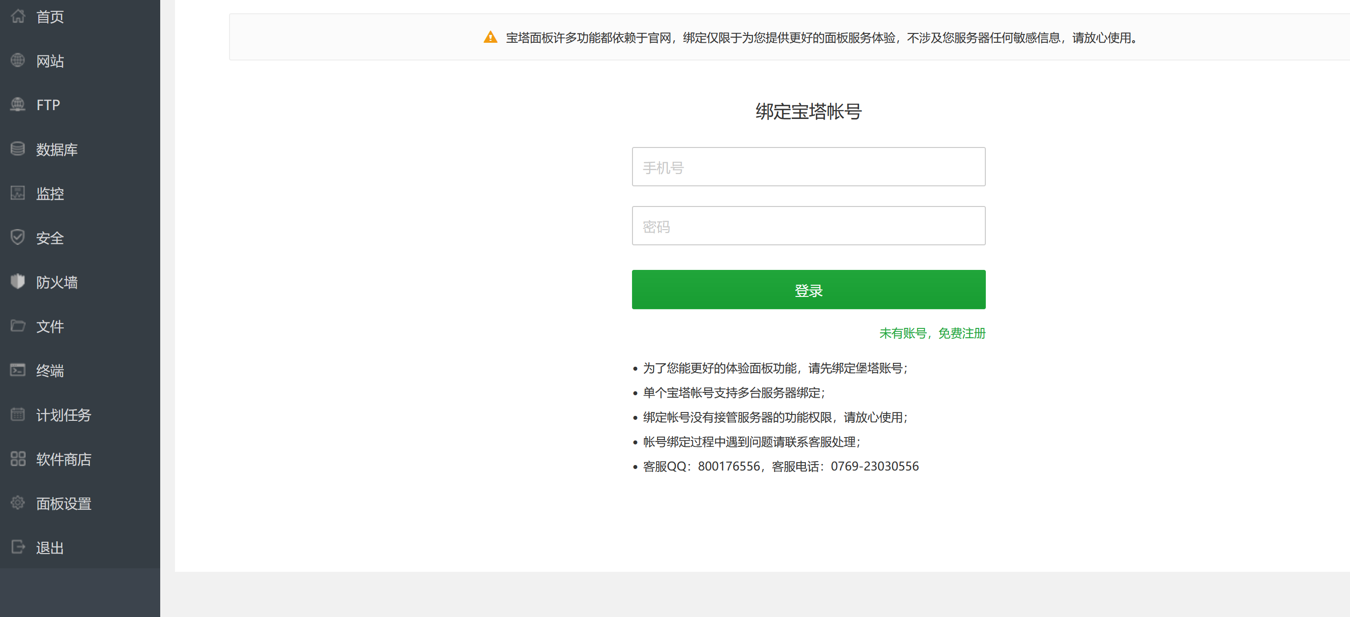The height and width of the screenshot is (617, 1350).
Task: Click the firewall shield icon
Action: pyautogui.click(x=18, y=282)
